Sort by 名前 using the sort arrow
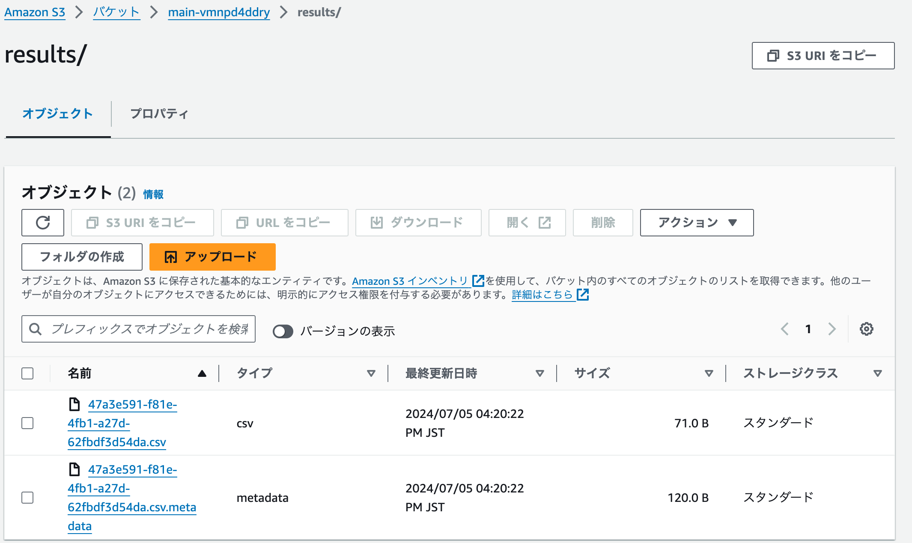The height and width of the screenshot is (543, 912). [x=202, y=373]
